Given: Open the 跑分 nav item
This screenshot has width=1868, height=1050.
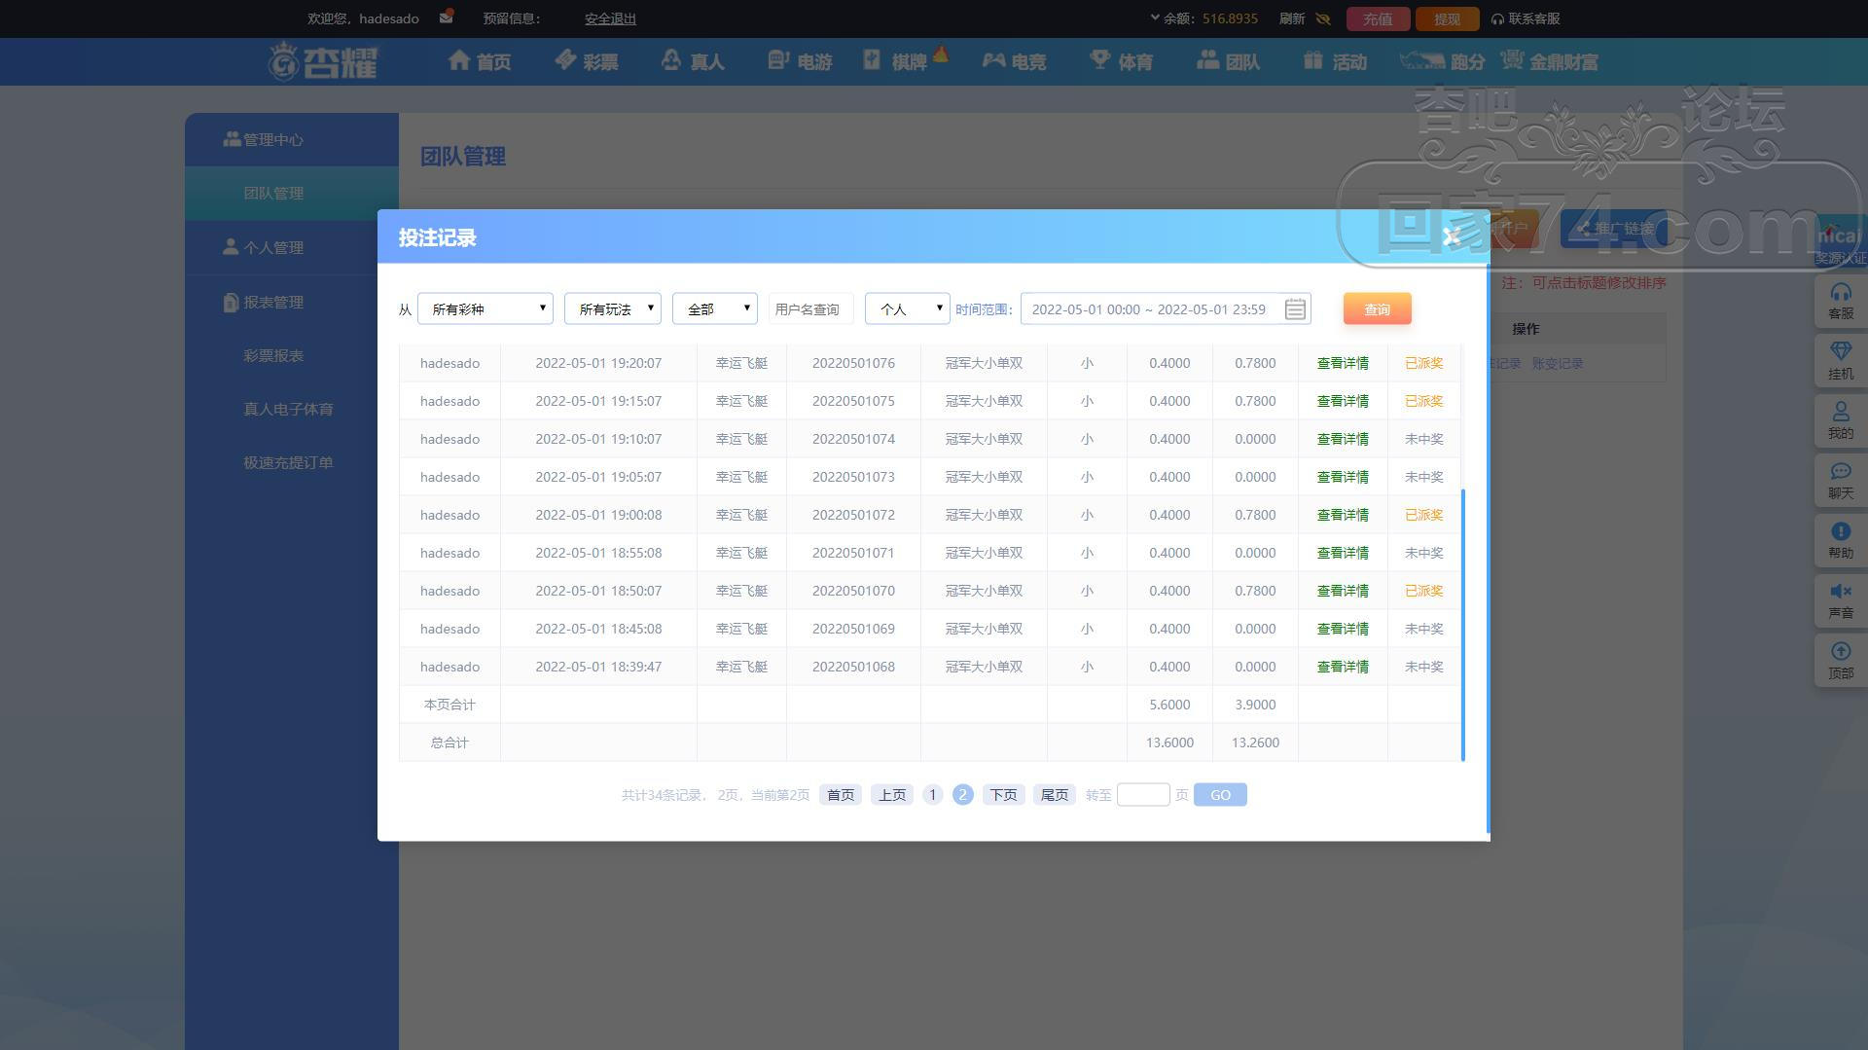Looking at the screenshot, I should pyautogui.click(x=1442, y=61).
